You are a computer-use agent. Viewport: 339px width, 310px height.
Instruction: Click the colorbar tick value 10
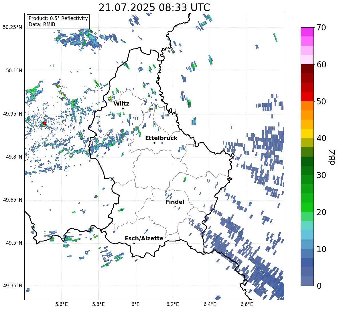point(322,249)
